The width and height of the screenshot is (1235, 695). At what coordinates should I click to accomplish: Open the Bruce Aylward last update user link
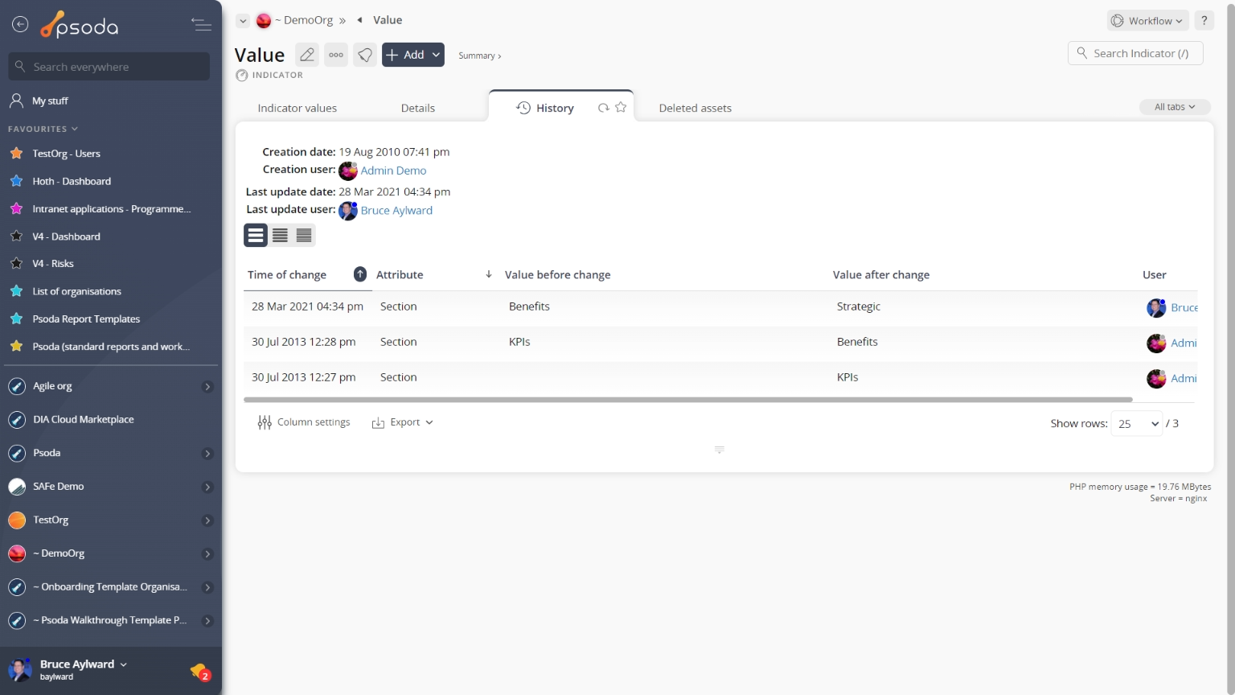(x=396, y=210)
